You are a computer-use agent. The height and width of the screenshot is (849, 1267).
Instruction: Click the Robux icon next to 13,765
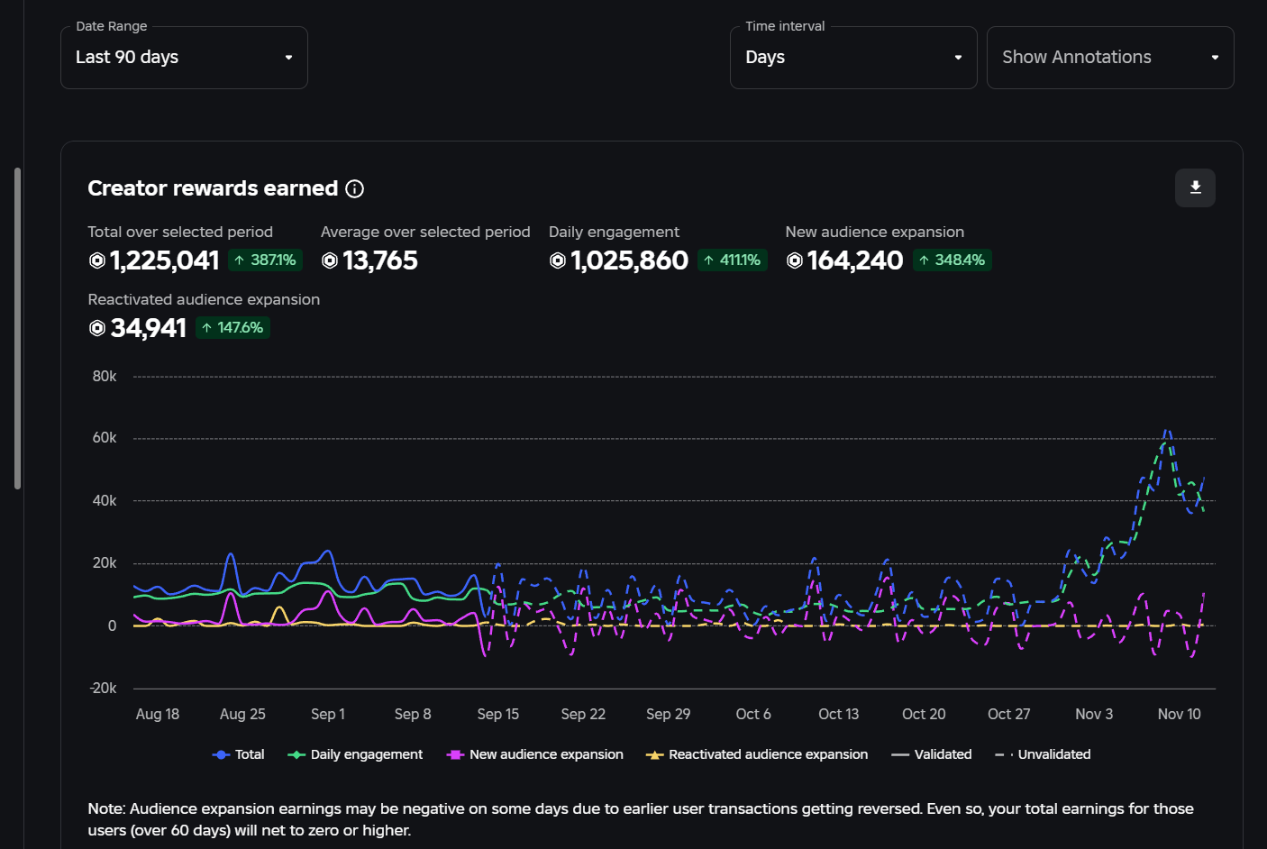tap(330, 260)
